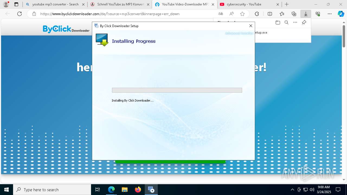Screen dimensions: 347x195
Task: Open Copilot sidebar icon
Action: pyautogui.click(x=341, y=14)
